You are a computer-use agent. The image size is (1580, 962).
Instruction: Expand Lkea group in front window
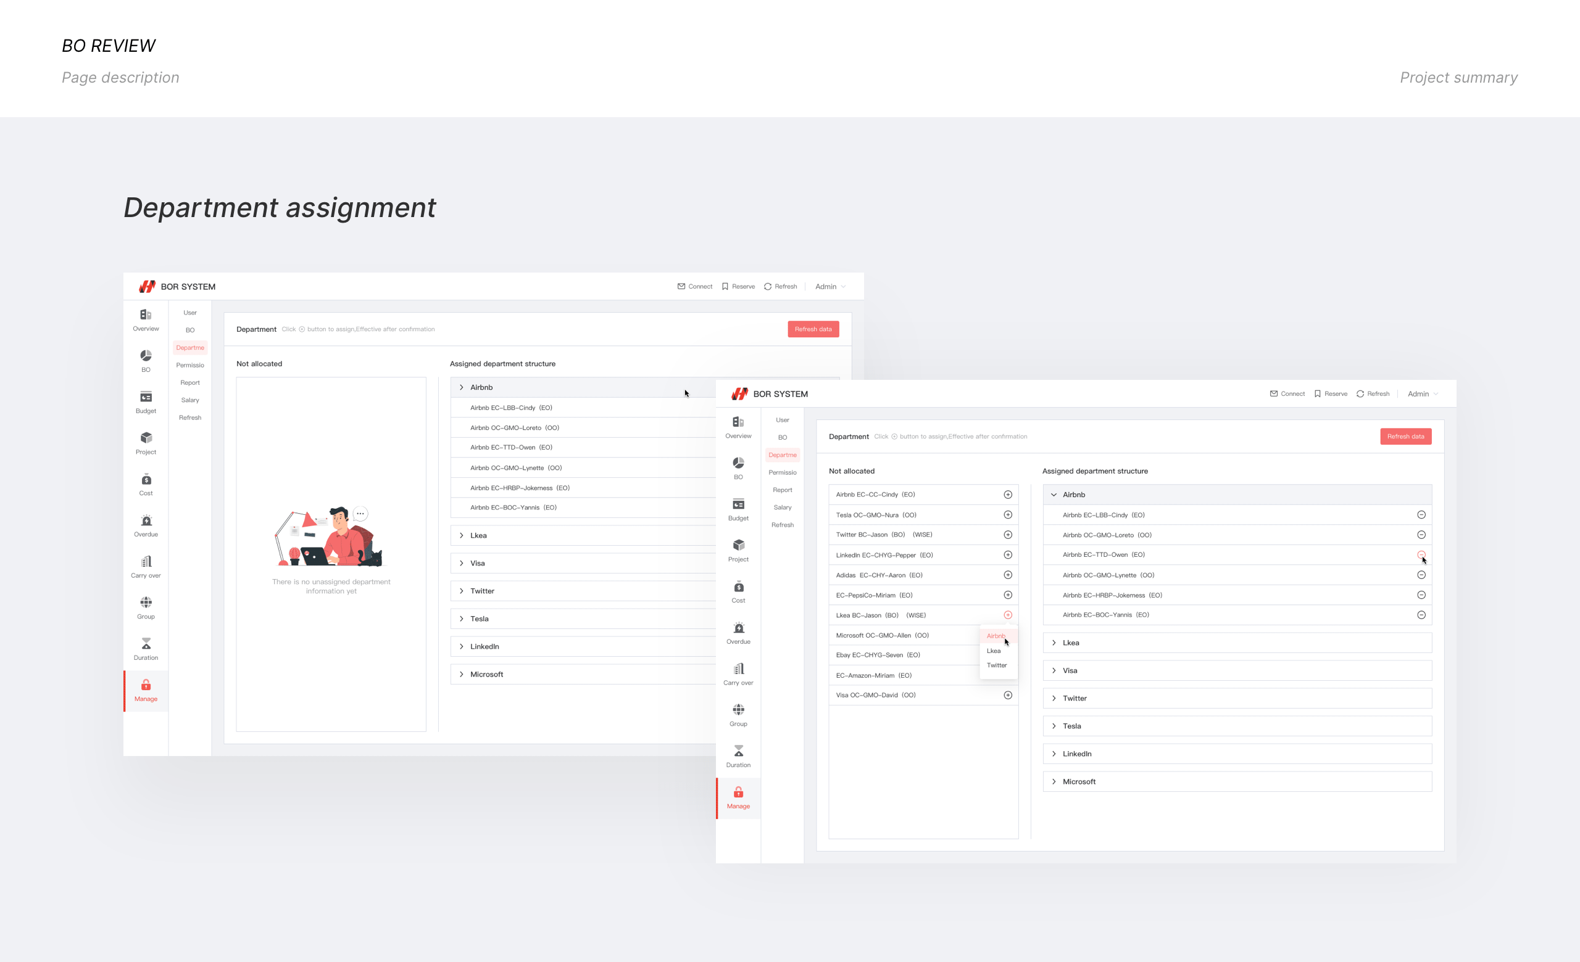tap(1054, 643)
